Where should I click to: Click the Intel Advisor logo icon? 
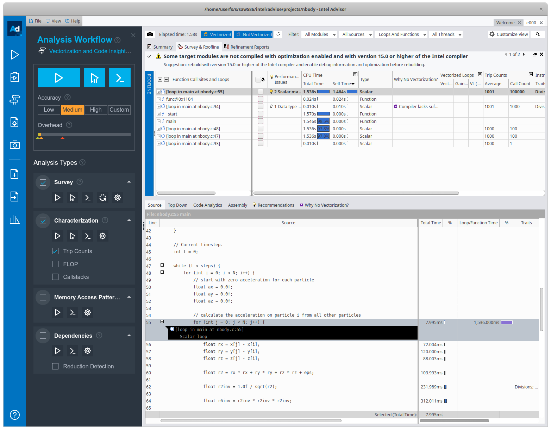coord(15,29)
